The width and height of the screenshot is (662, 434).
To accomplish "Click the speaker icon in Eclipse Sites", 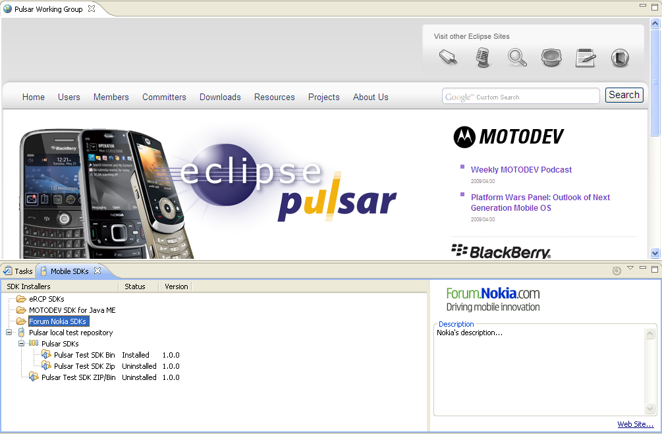I will (551, 58).
